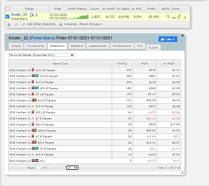Click the last page pager icon

coord(62,168)
